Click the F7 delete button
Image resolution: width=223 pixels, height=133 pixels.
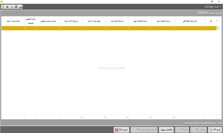[182, 130]
